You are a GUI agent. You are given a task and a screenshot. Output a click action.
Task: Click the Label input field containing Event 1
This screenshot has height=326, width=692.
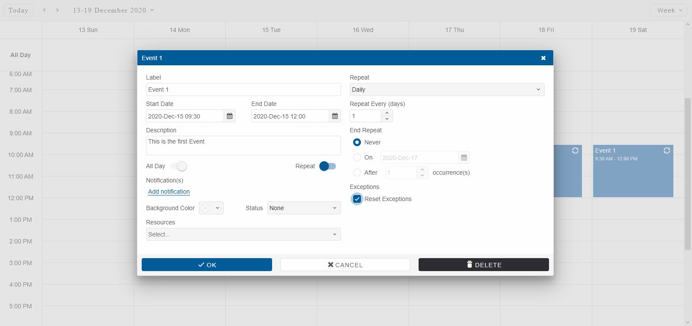pyautogui.click(x=243, y=89)
